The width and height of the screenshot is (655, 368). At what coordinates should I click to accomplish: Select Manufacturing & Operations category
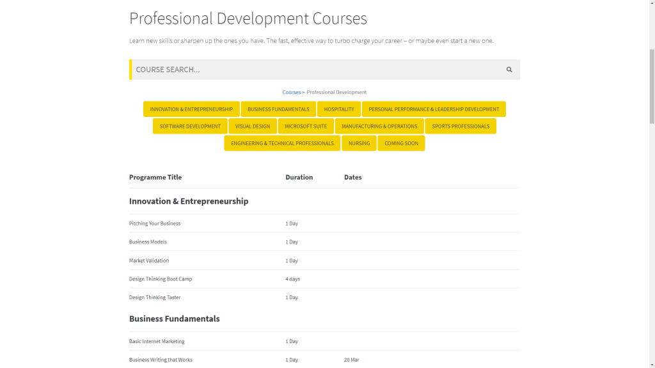coord(379,126)
